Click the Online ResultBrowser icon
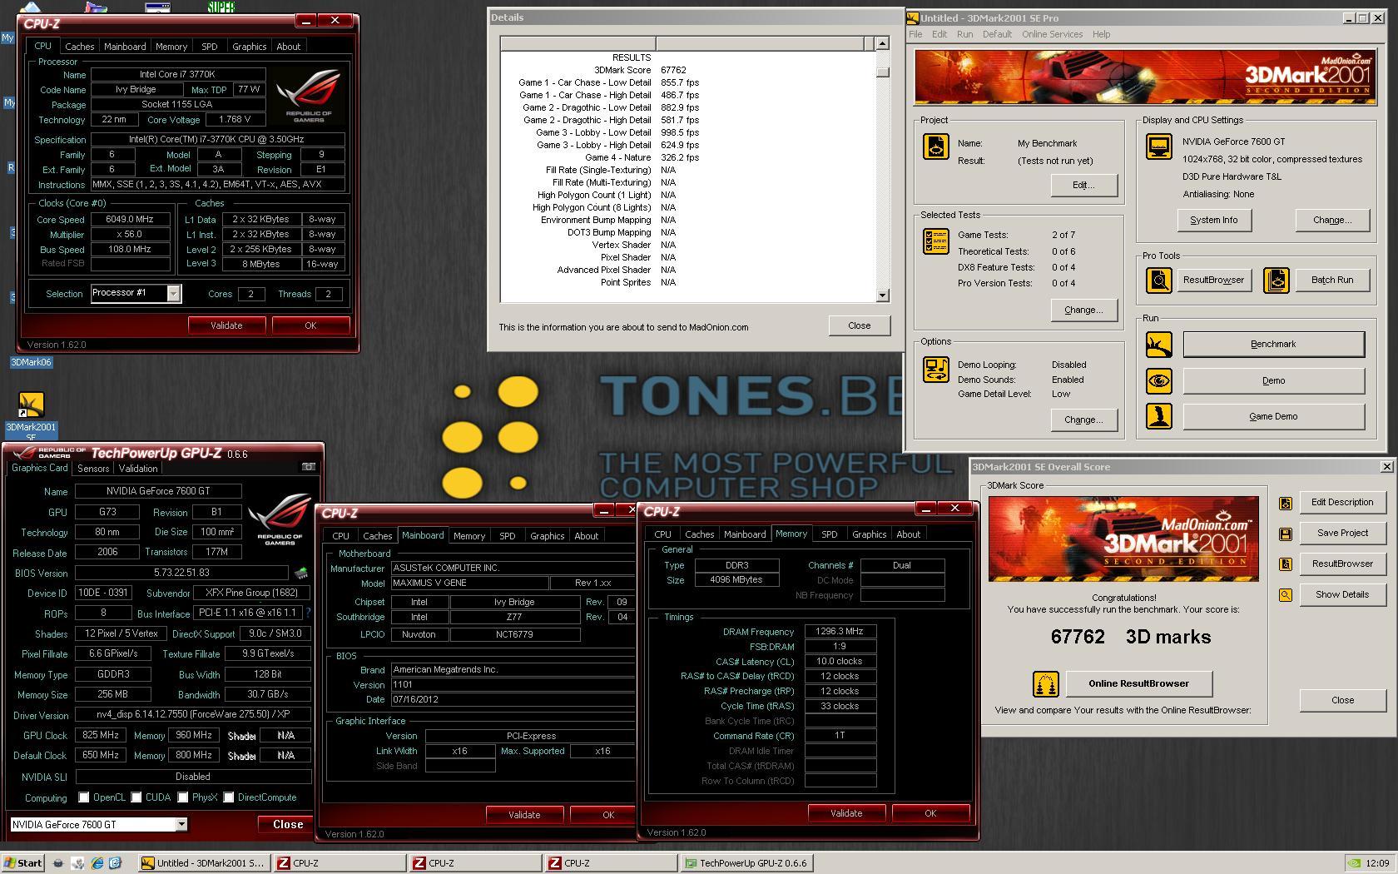The width and height of the screenshot is (1398, 874). pos(1046,684)
